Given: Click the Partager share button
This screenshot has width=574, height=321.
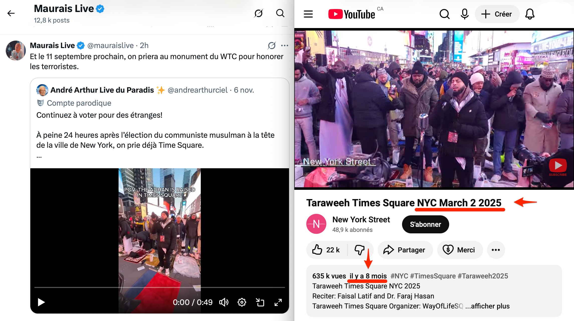Looking at the screenshot, I should coord(405,250).
